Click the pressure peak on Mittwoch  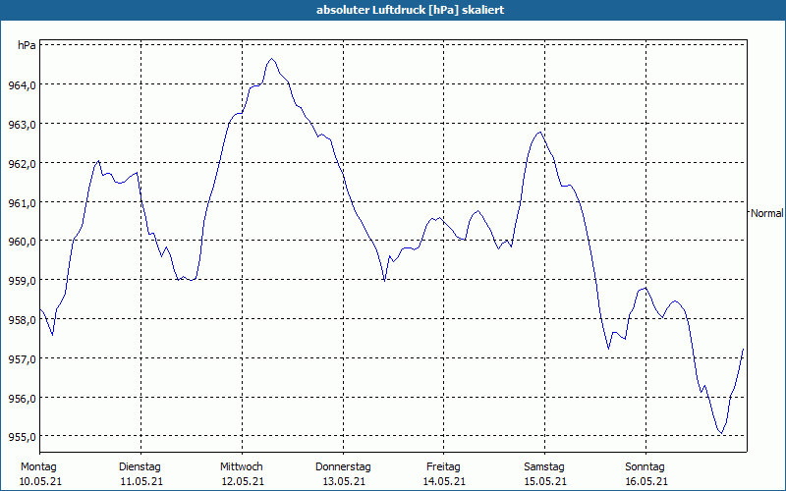click(272, 59)
